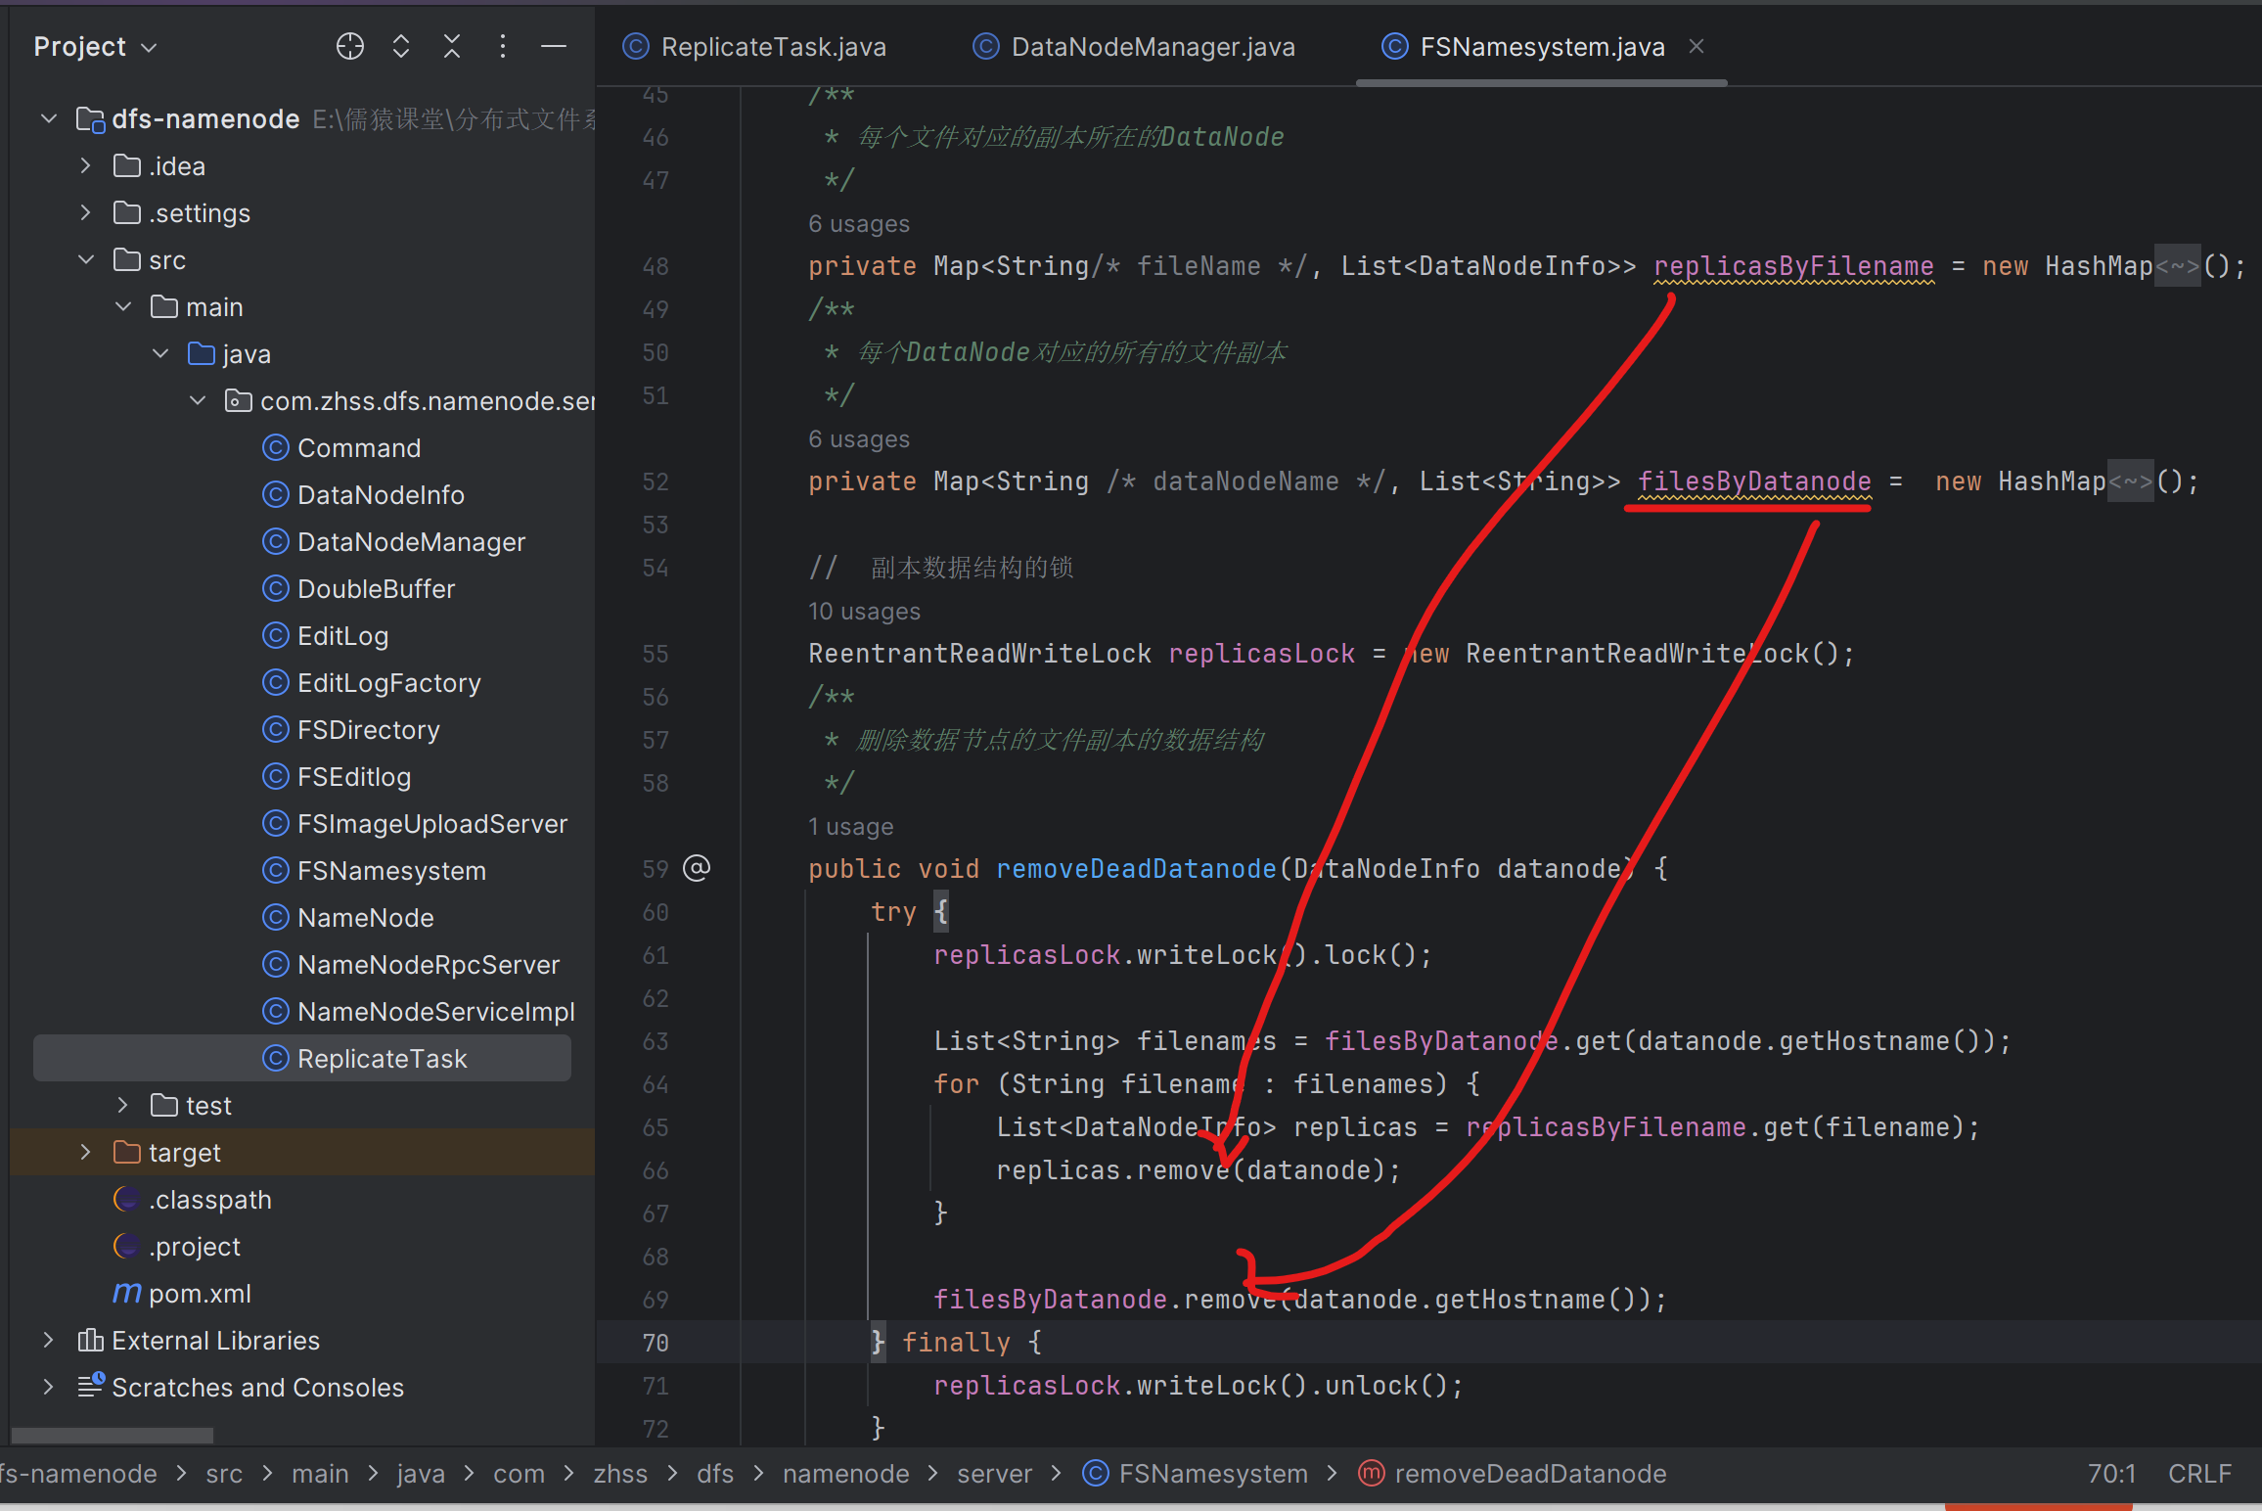Click the filesByDatanode field declaration

1755,481
